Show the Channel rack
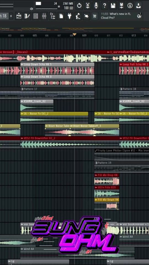This screenshot has width=149, height=265. 36,16
